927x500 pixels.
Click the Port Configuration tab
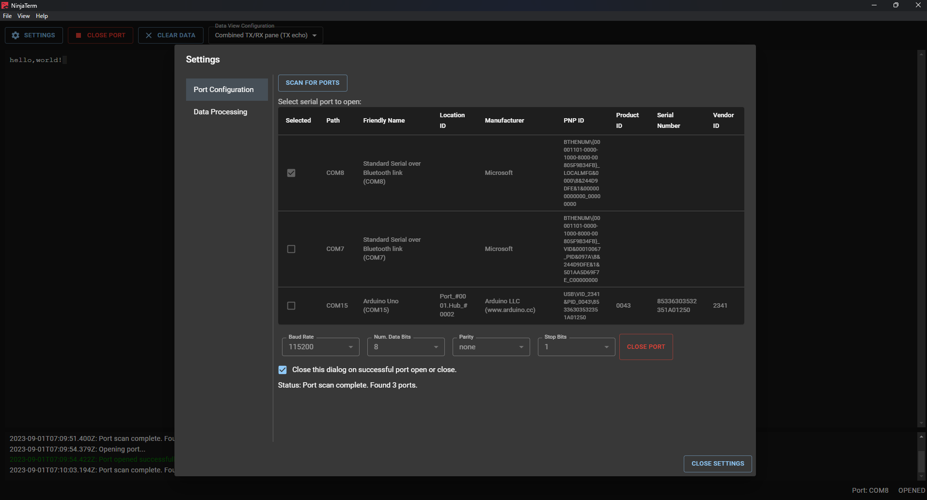(x=223, y=90)
